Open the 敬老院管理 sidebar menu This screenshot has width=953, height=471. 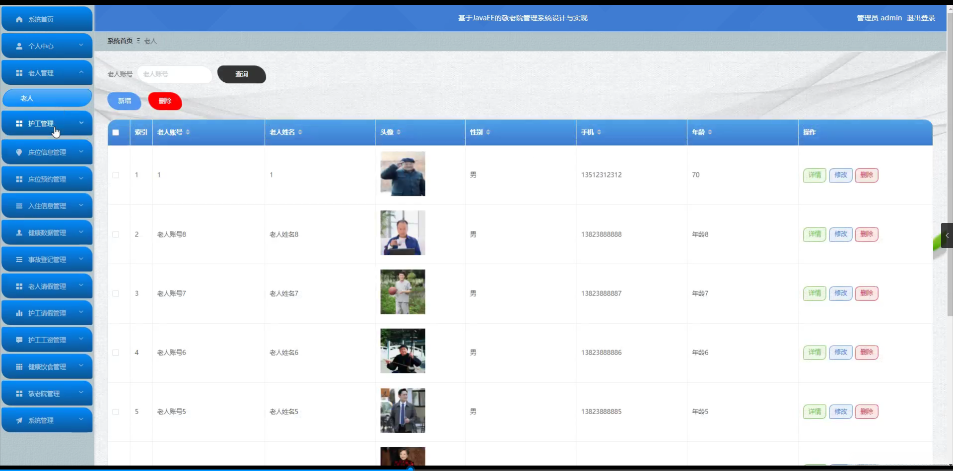[x=47, y=393]
